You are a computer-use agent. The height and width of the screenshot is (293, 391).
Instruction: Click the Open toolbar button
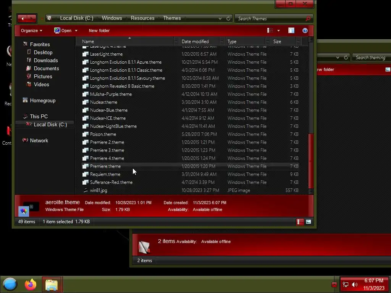[x=63, y=31]
